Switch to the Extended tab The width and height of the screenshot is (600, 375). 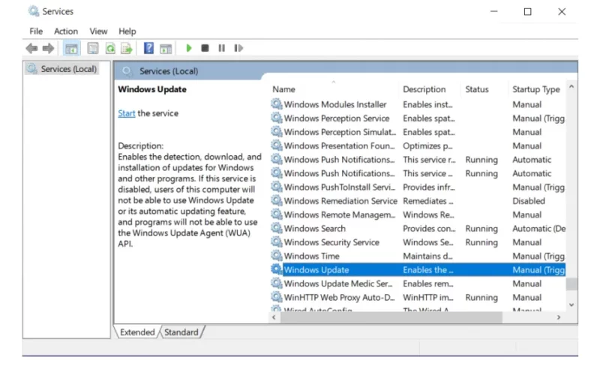(x=137, y=332)
